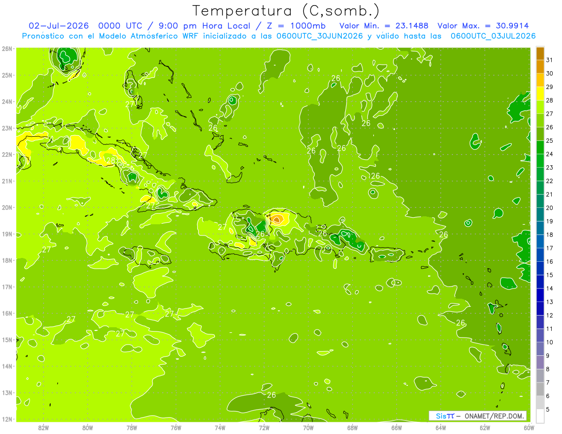The width and height of the screenshot is (562, 434).
Task: Click the "24N" latitude label
Action: (7, 102)
